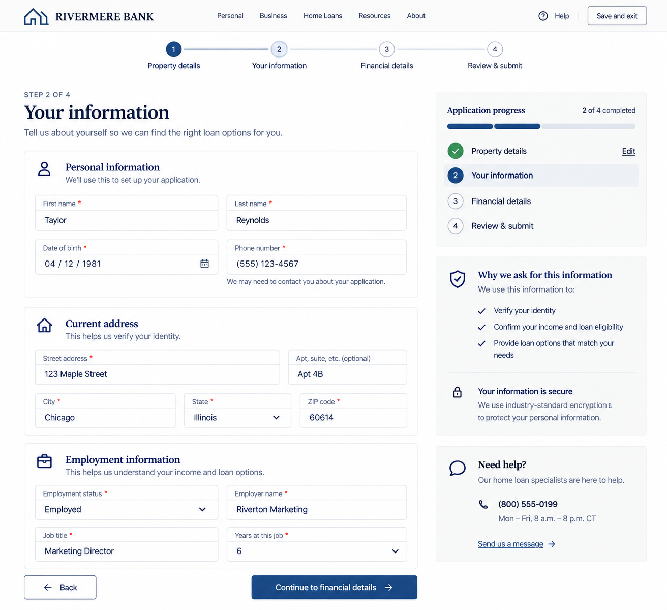Viewport: 667px width, 610px height.
Task: Click the ZIP code field
Action: 353,411
